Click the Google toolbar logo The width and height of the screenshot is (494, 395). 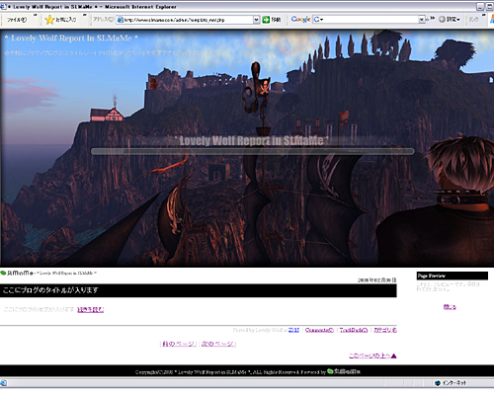tap(300, 20)
